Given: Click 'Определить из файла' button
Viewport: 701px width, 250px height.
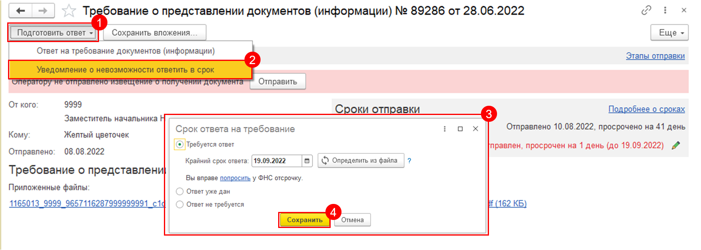Looking at the screenshot, I should coord(361,161).
